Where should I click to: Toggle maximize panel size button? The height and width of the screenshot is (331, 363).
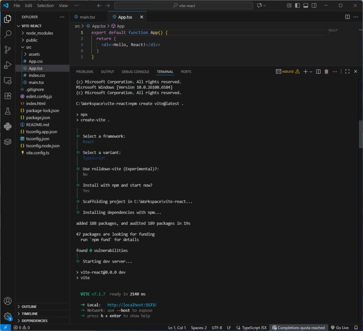pyautogui.click(x=347, y=72)
